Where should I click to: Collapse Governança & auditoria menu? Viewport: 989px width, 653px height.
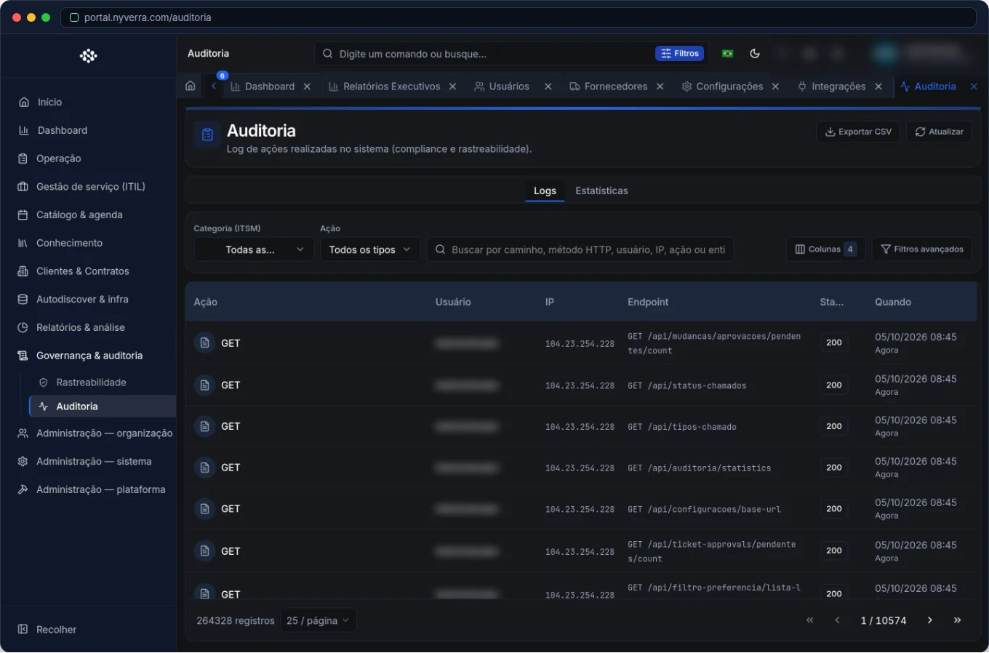88,356
